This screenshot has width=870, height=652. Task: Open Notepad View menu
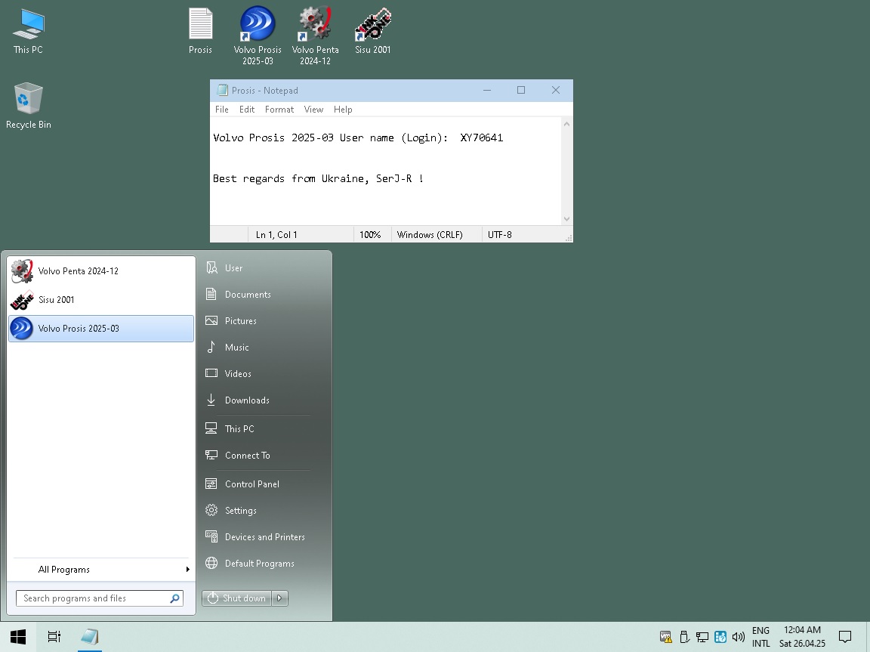[313, 110]
